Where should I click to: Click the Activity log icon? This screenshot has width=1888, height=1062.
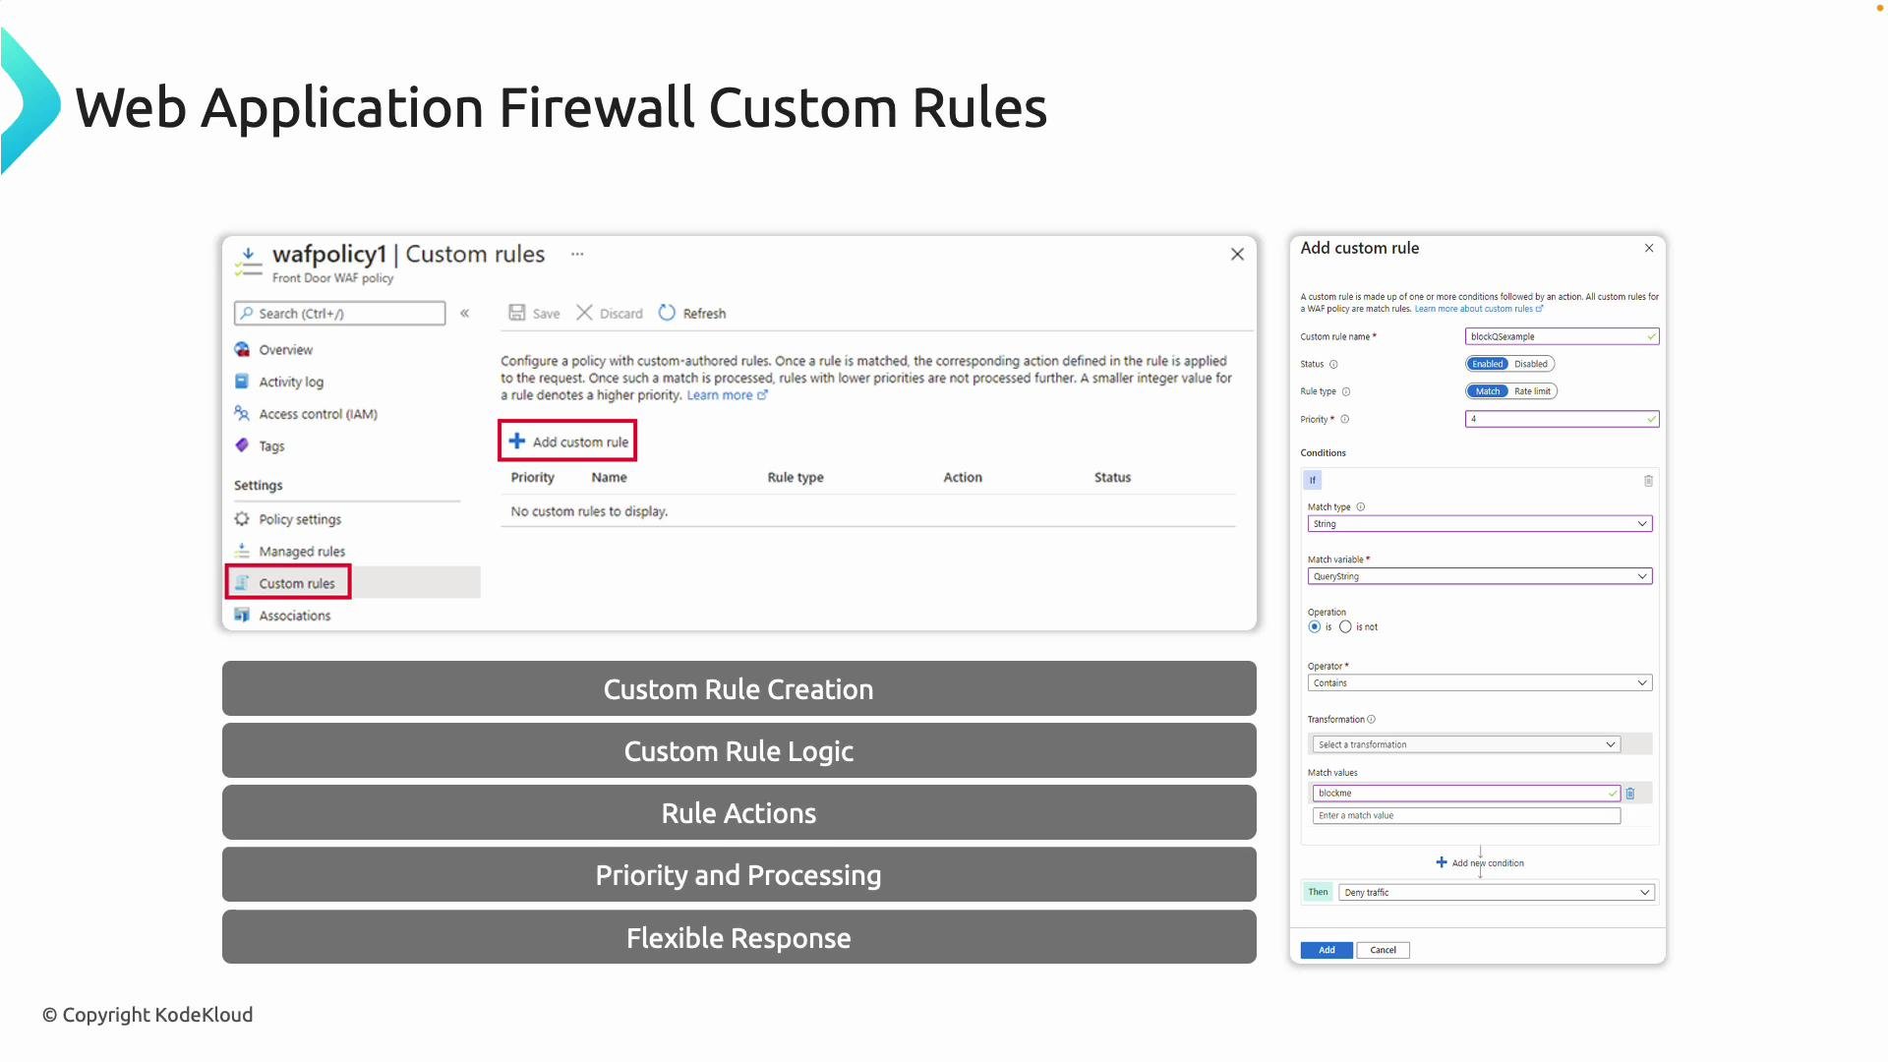[x=242, y=382]
